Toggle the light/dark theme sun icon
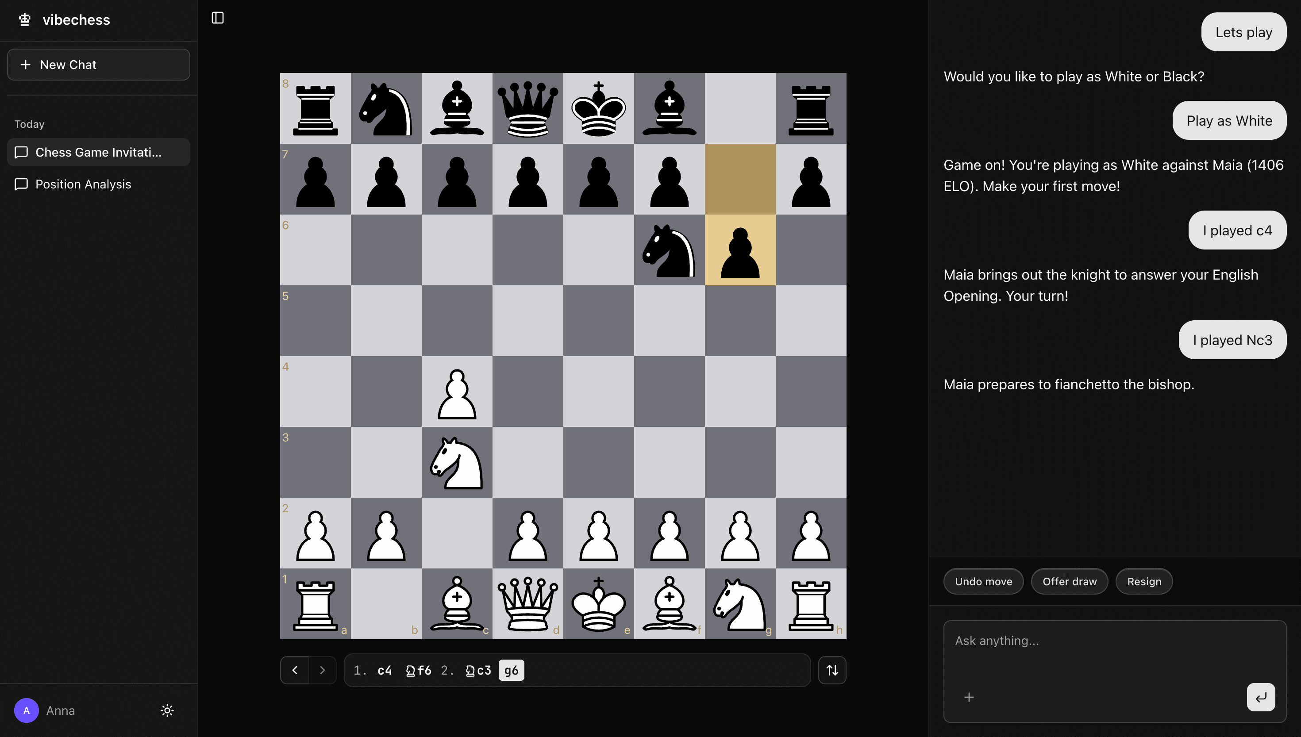This screenshot has width=1301, height=737. click(167, 710)
